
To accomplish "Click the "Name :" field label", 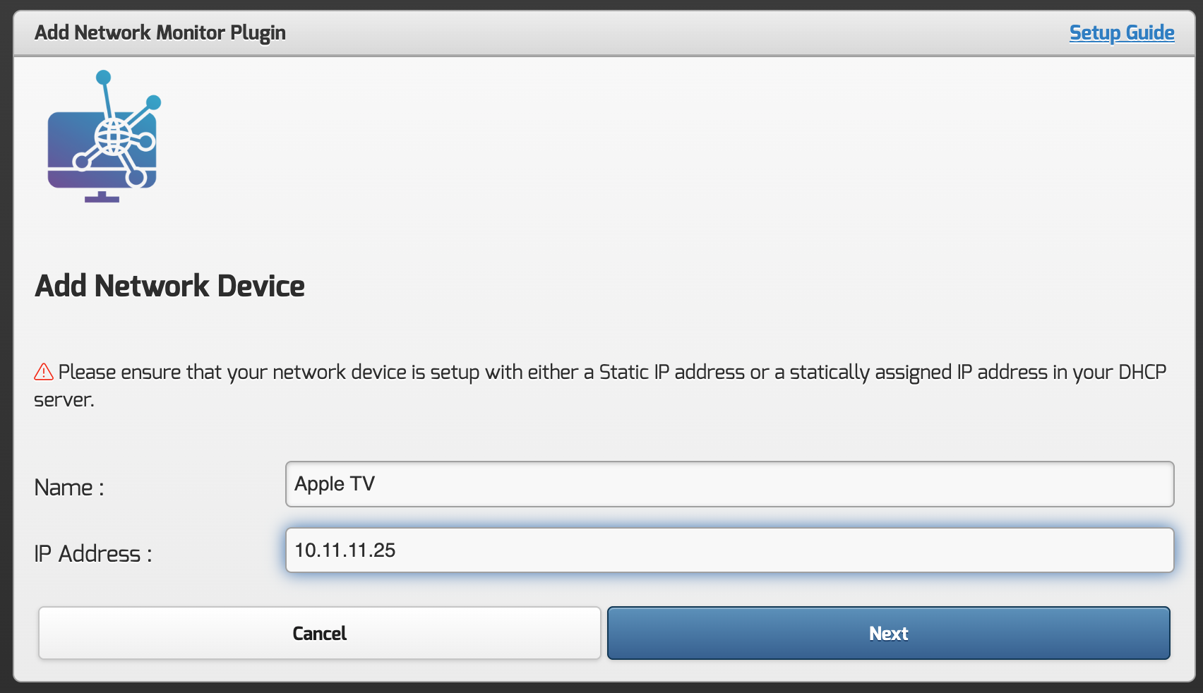I will point(69,488).
